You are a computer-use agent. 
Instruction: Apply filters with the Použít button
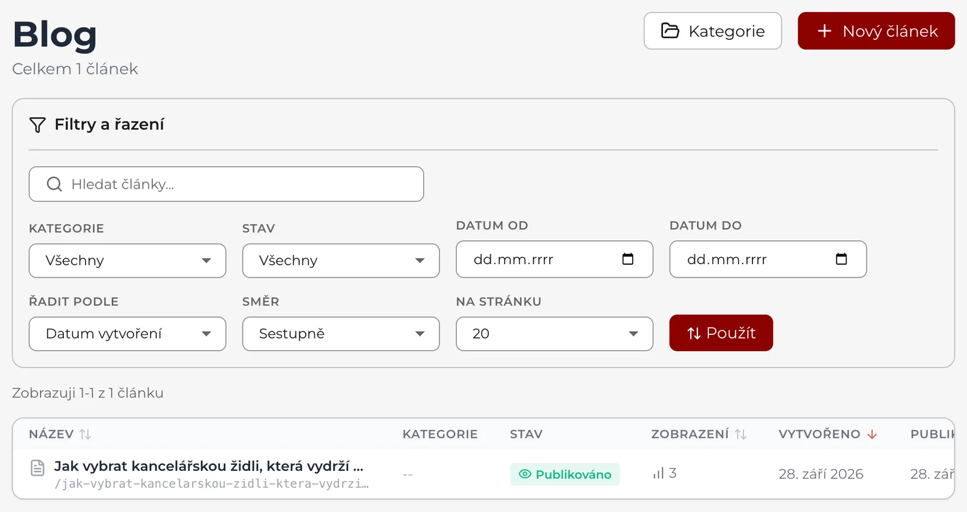click(x=721, y=333)
